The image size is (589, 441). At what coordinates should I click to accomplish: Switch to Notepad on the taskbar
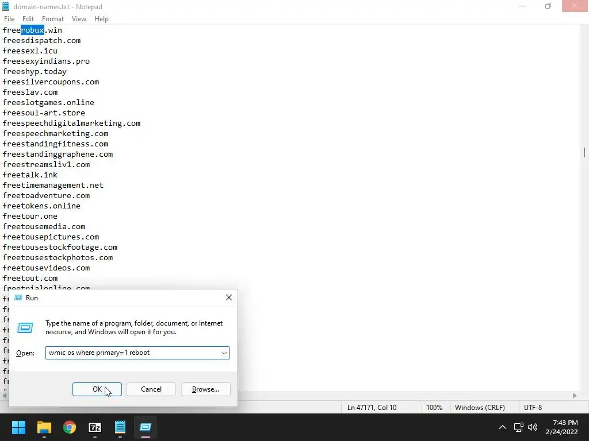(x=120, y=427)
